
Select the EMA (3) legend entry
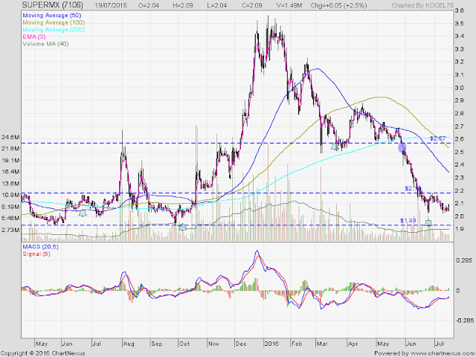34,36
